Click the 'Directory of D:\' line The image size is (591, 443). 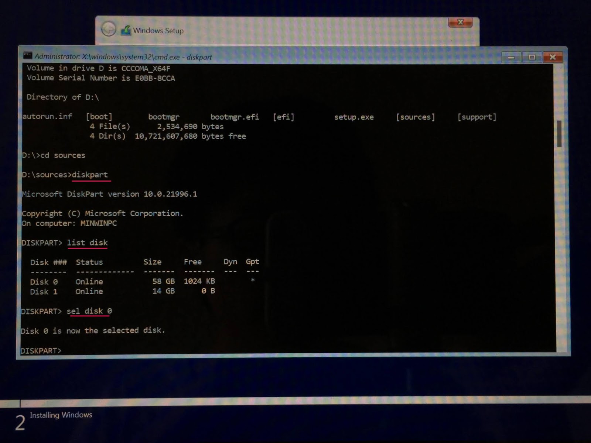coord(62,97)
